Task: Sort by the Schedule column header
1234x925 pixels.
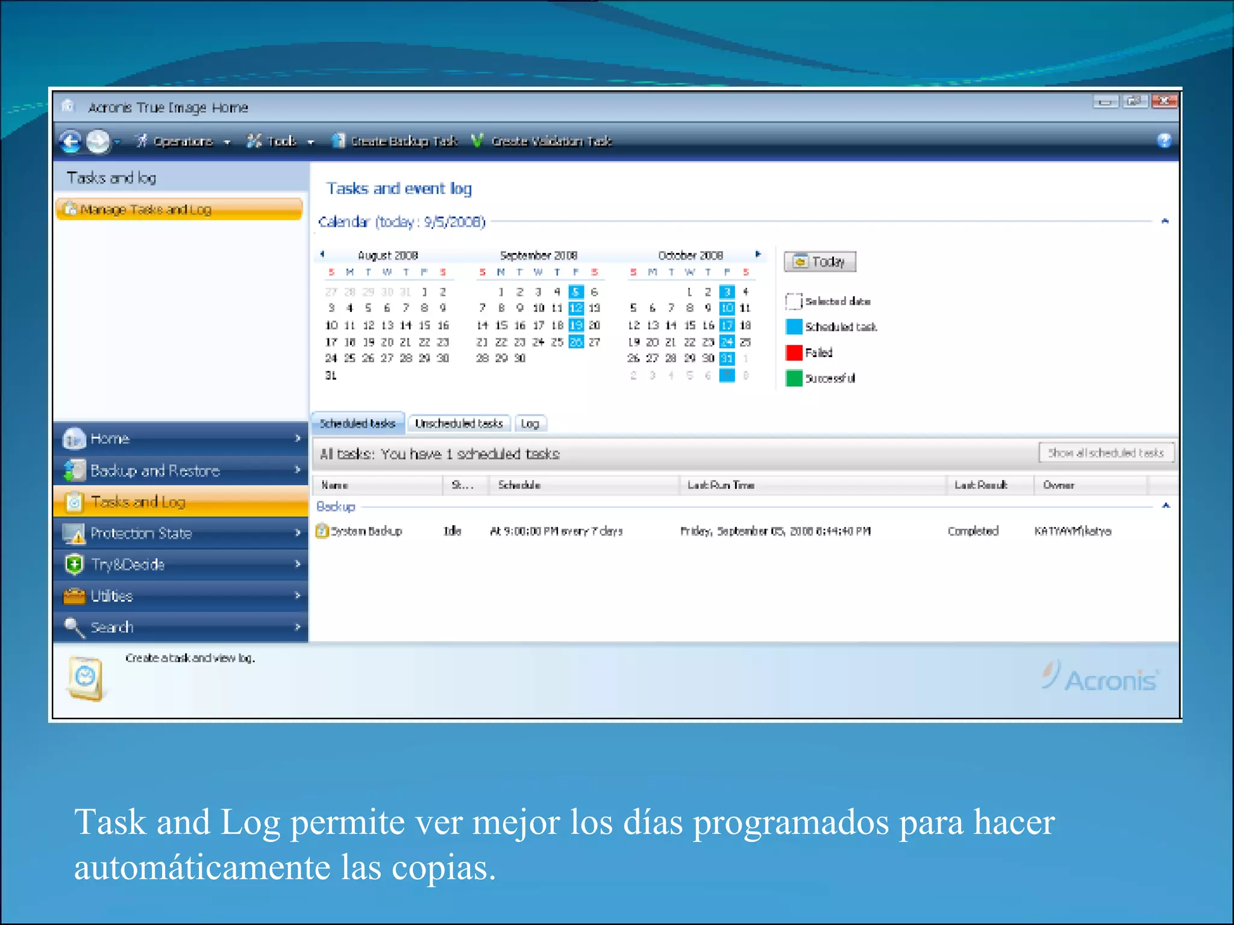Action: pyautogui.click(x=584, y=485)
